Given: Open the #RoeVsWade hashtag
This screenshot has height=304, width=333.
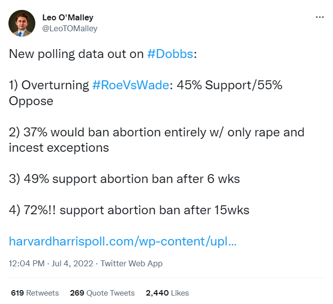Looking at the screenshot, I should (x=131, y=85).
